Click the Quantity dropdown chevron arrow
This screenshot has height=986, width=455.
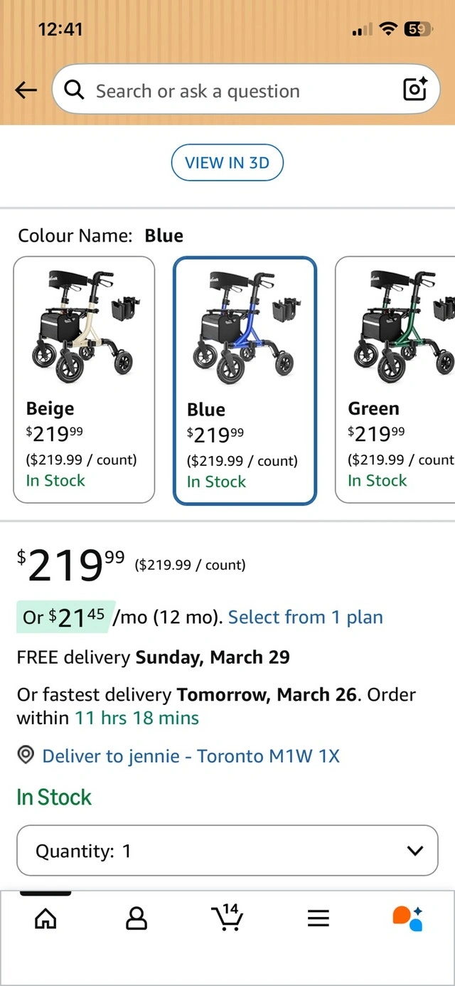tap(414, 851)
